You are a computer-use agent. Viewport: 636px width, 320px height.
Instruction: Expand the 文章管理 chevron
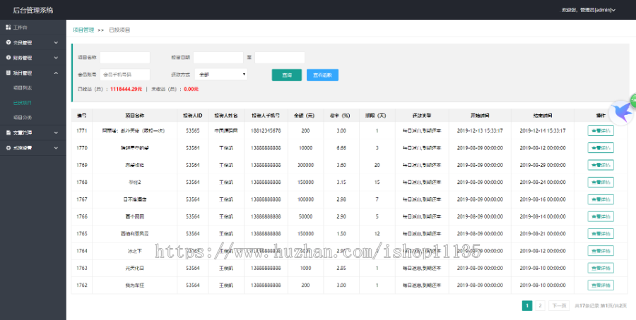pyautogui.click(x=56, y=133)
